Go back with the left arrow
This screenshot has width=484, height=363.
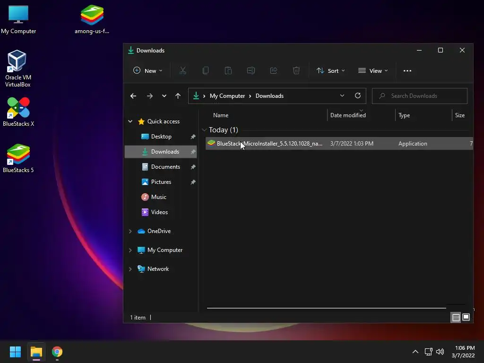tap(133, 96)
